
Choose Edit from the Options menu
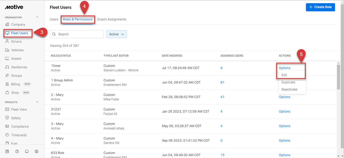pyautogui.click(x=284, y=75)
